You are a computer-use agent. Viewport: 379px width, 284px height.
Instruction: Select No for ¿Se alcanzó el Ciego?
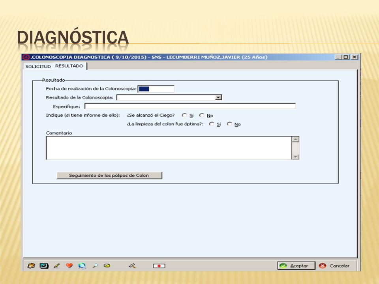[202, 115]
